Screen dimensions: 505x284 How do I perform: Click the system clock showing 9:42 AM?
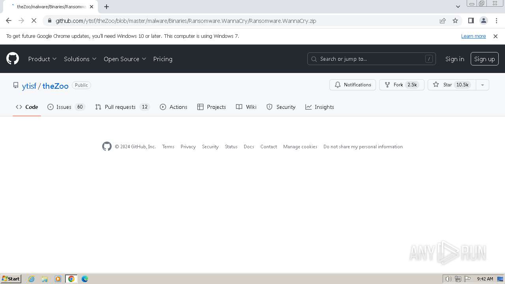485,279
